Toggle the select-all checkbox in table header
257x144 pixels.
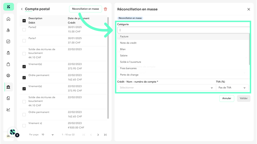tap(24, 20)
